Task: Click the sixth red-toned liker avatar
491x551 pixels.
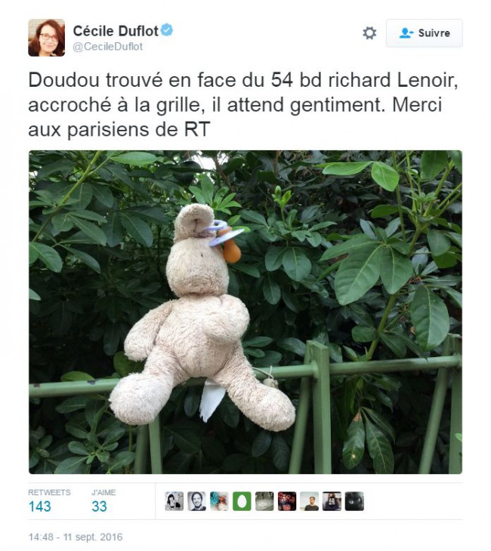Action: (x=287, y=501)
